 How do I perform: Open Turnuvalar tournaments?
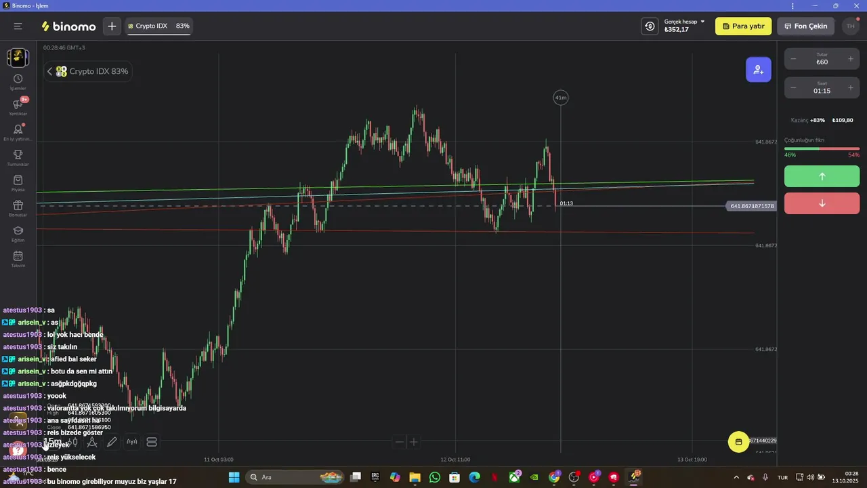[18, 158]
